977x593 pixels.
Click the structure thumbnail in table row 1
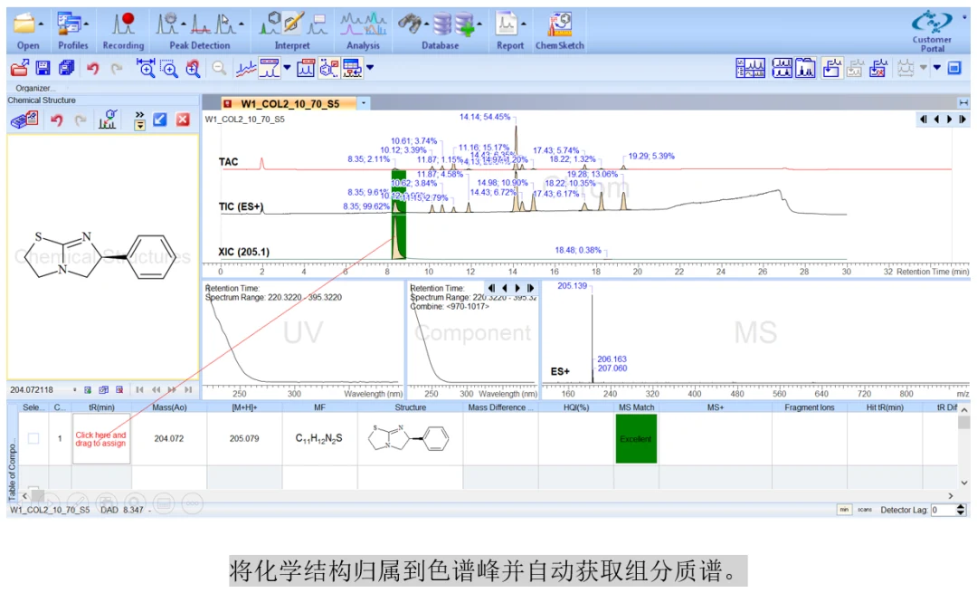410,438
